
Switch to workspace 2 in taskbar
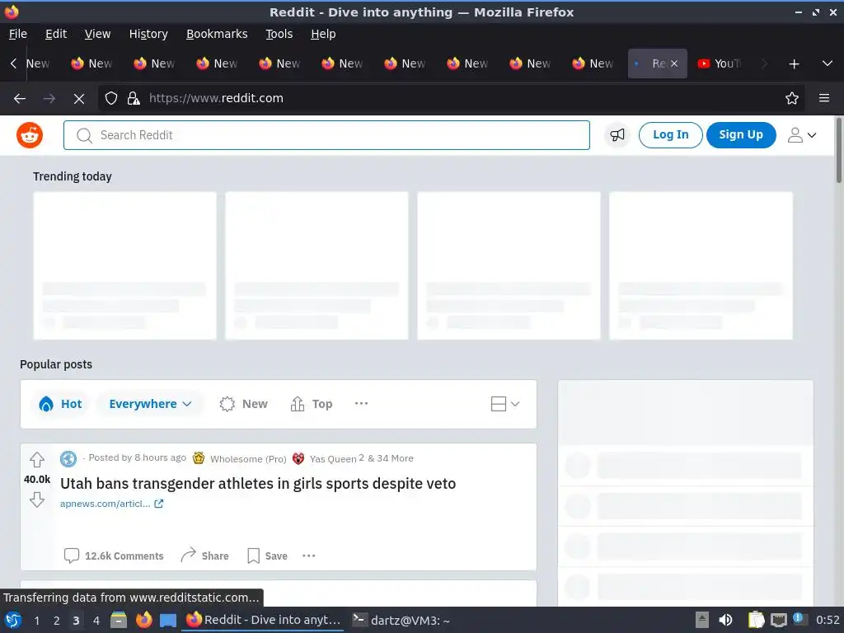pos(57,621)
